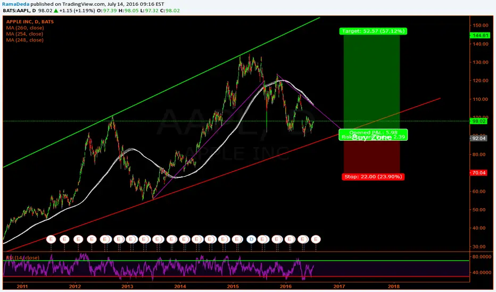This screenshot has width=496, height=292.
Task: Click the leftmost E earnings marker
Action: pyautogui.click(x=51, y=239)
